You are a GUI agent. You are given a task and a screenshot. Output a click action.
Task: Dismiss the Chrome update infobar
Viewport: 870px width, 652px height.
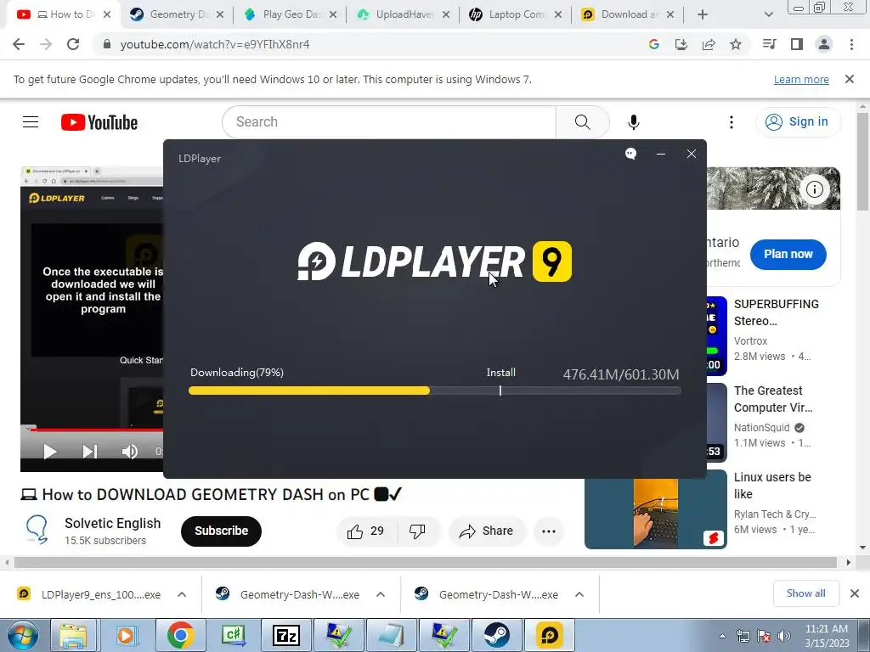pos(850,79)
